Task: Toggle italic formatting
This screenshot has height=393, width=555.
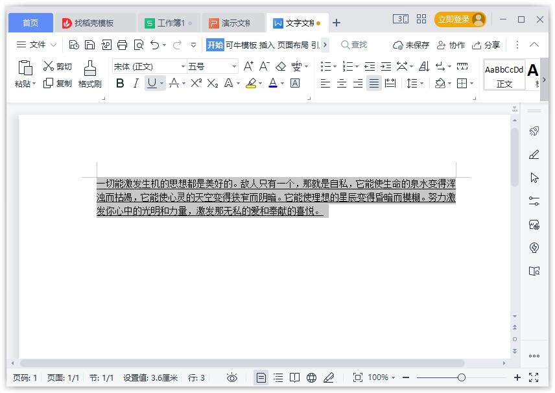Action: tap(136, 83)
